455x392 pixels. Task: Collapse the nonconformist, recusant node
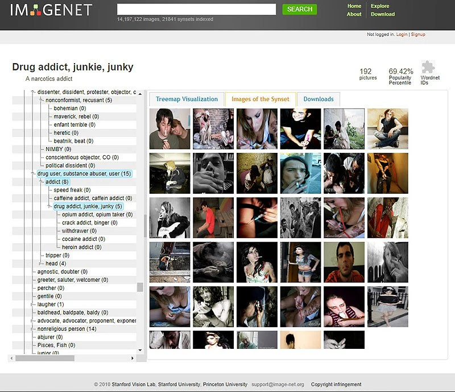pyautogui.click(x=40, y=100)
